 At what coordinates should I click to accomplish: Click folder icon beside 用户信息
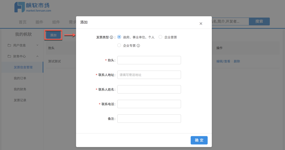9,45
